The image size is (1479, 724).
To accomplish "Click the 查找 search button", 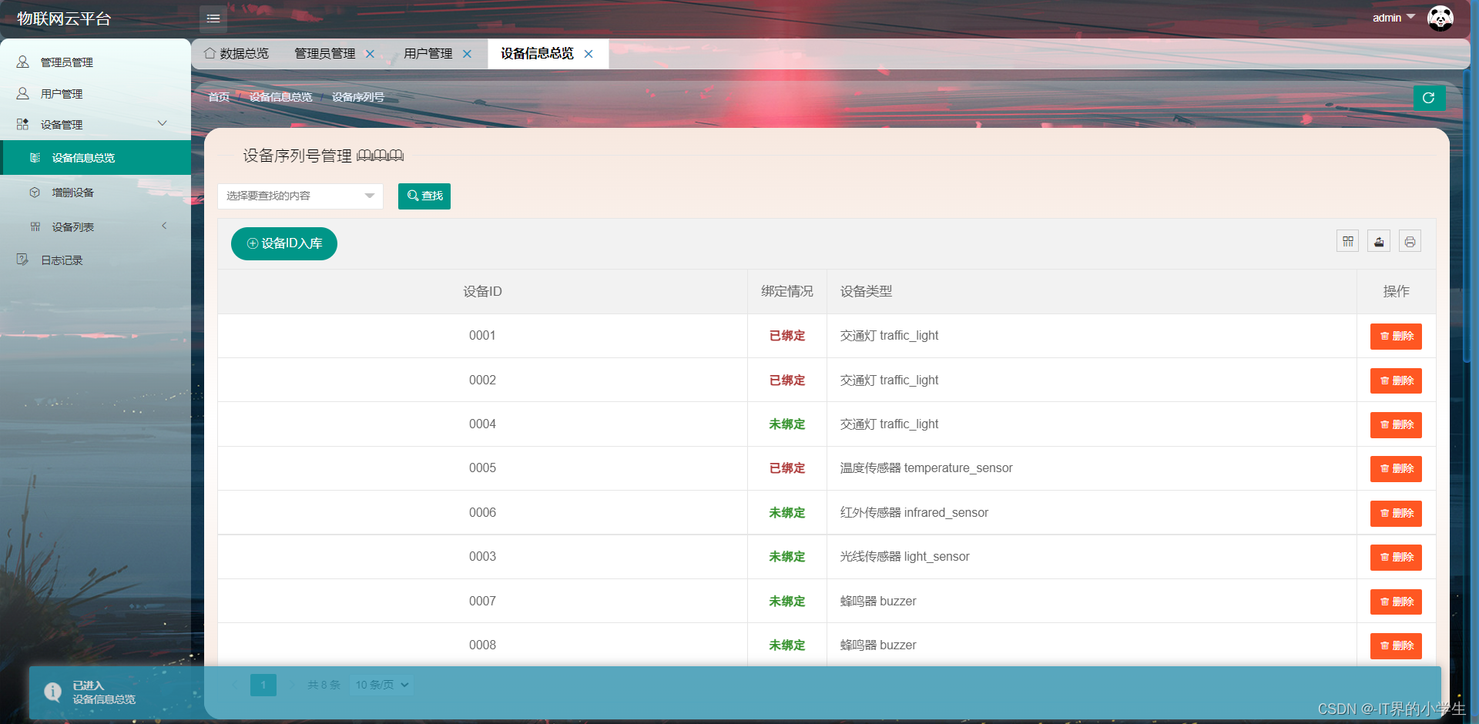I will pyautogui.click(x=424, y=196).
